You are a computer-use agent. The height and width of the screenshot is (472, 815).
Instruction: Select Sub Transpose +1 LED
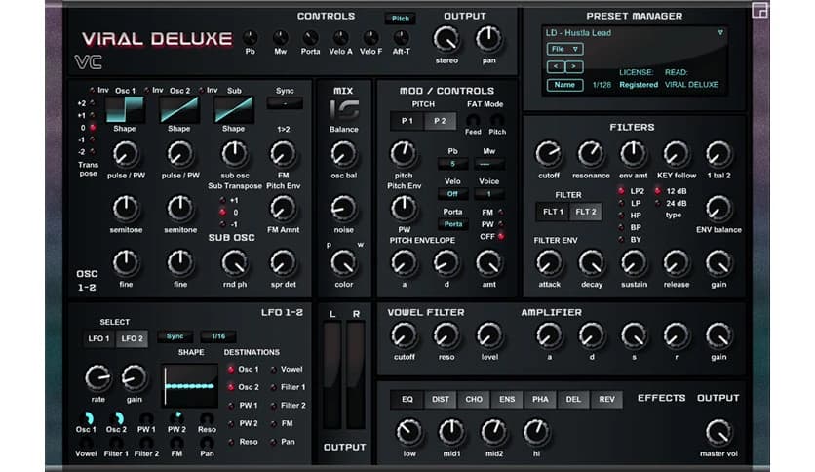222,200
